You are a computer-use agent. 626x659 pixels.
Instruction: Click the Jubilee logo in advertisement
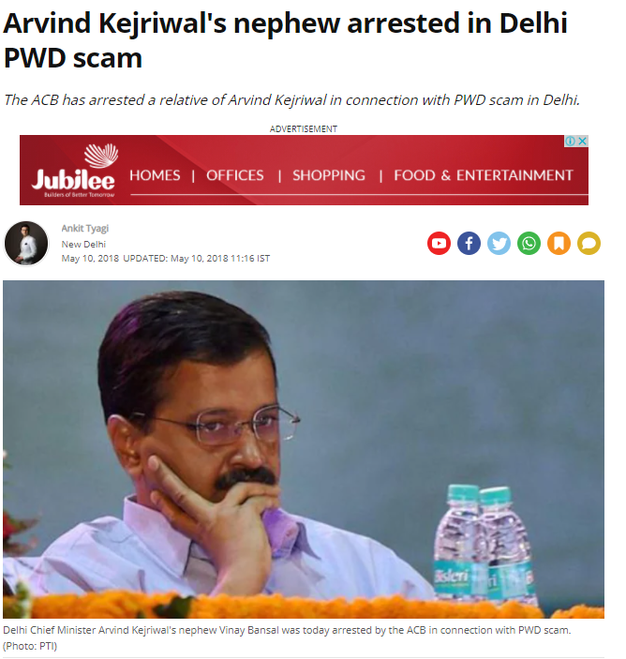(74, 171)
